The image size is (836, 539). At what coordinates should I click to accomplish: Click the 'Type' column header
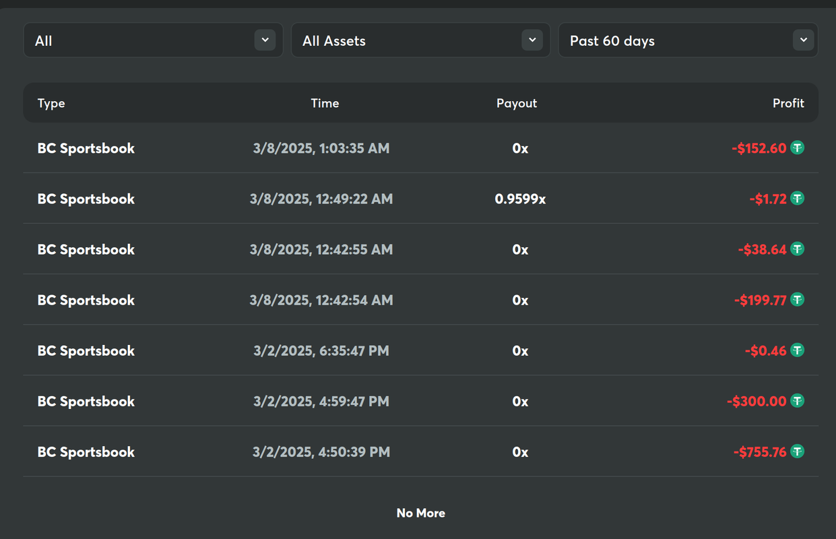tap(51, 103)
